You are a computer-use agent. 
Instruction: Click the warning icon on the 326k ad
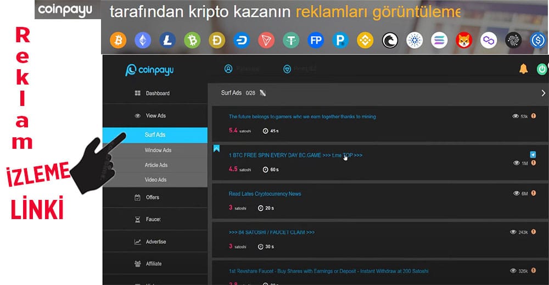click(x=534, y=270)
